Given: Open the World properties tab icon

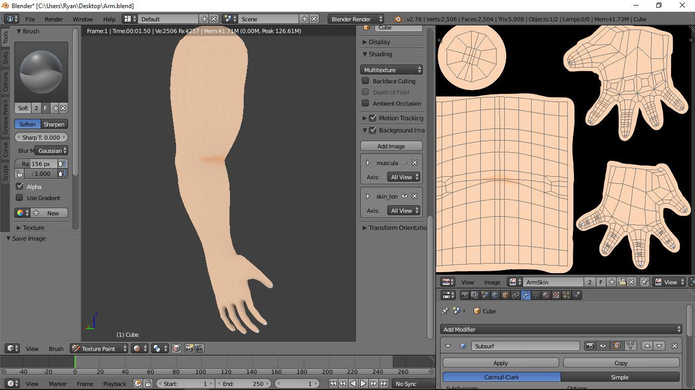Looking at the screenshot, I should [495, 295].
